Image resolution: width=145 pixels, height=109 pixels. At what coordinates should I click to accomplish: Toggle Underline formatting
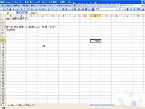[x=134, y=9]
